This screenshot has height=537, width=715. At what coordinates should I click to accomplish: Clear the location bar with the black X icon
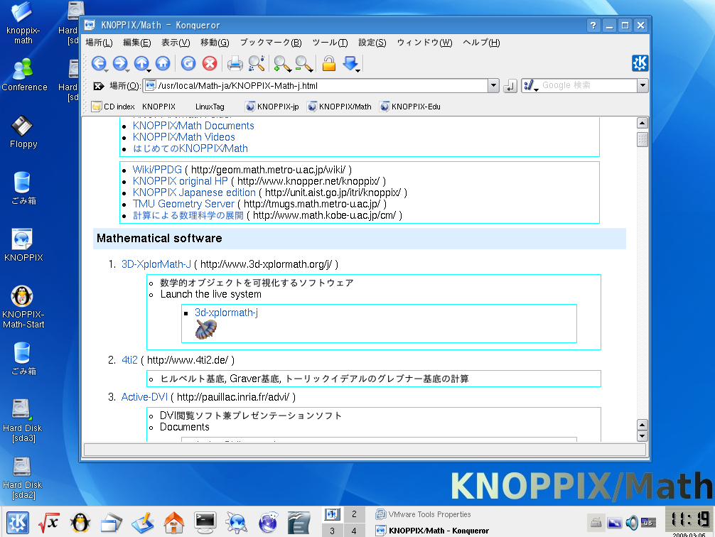[99, 86]
